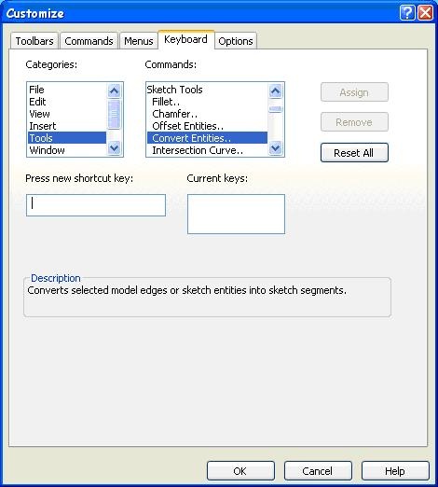The height and width of the screenshot is (487, 438).
Task: Select the Chamfer.. command
Action: (x=207, y=114)
